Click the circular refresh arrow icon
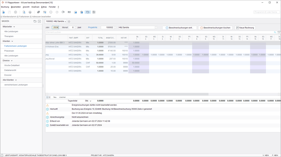 [57, 12]
